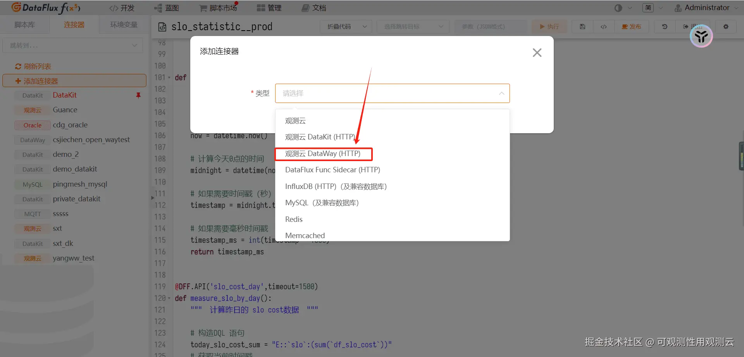Click the 参数 (JSON格式) input field

pos(491,26)
